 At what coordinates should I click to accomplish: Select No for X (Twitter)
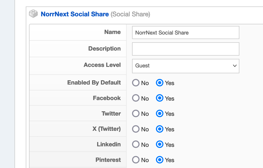pyautogui.click(x=136, y=129)
